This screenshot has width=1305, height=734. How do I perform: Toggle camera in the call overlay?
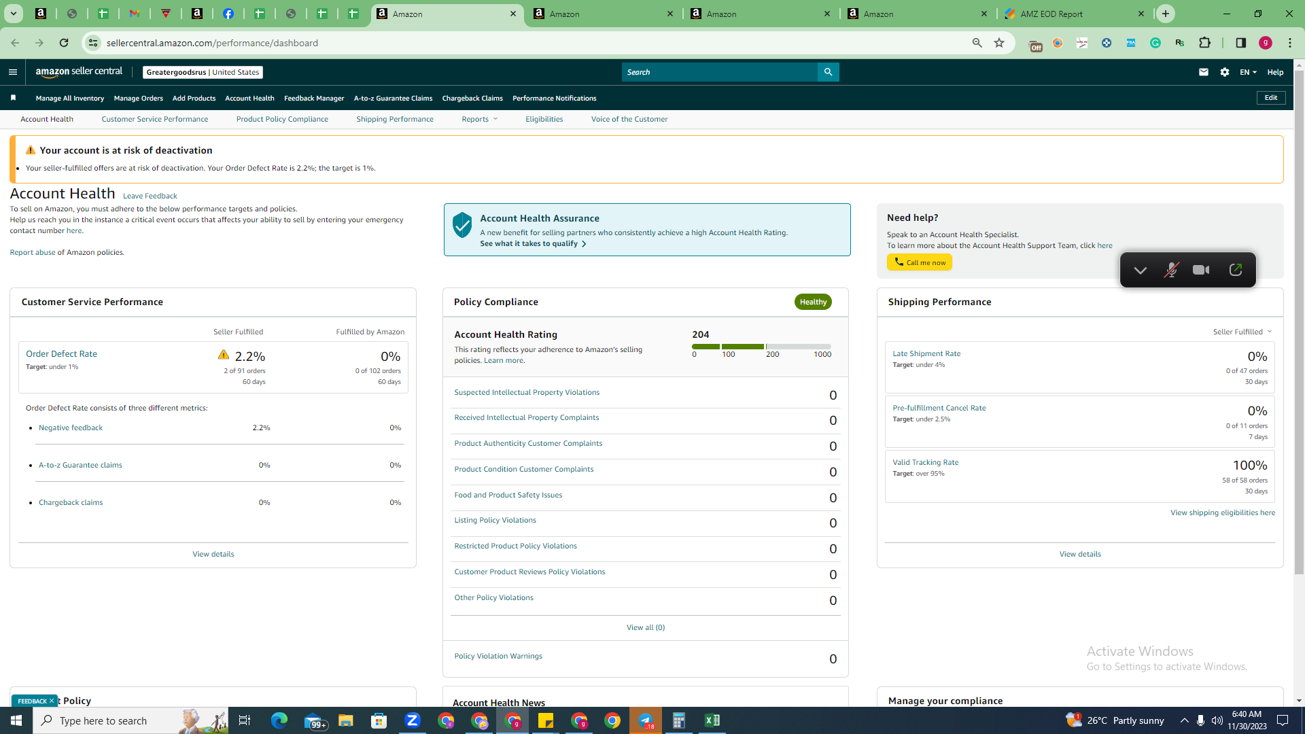(x=1201, y=270)
